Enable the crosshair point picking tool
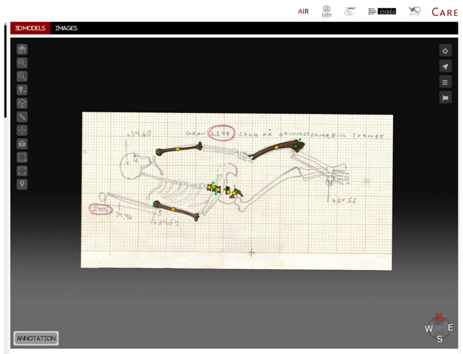This screenshot has width=463, height=354. 22,130
